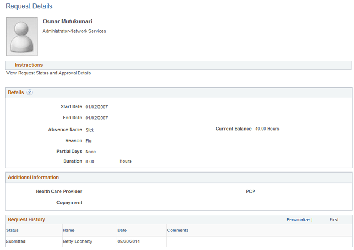
Task: Sort Request History by Status column
Action: point(12,230)
